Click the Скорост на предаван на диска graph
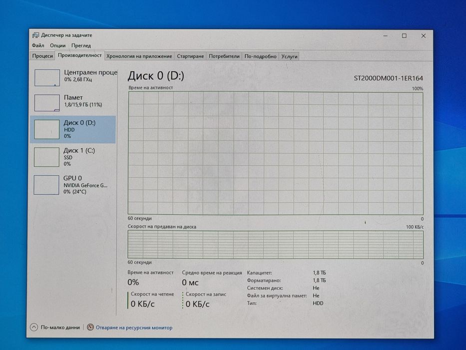The width and height of the screenshot is (466, 350). click(x=276, y=244)
